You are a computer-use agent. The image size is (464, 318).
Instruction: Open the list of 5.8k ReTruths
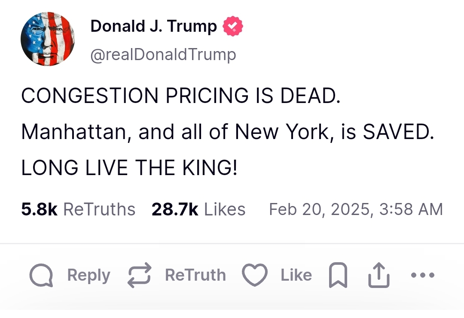(79, 209)
